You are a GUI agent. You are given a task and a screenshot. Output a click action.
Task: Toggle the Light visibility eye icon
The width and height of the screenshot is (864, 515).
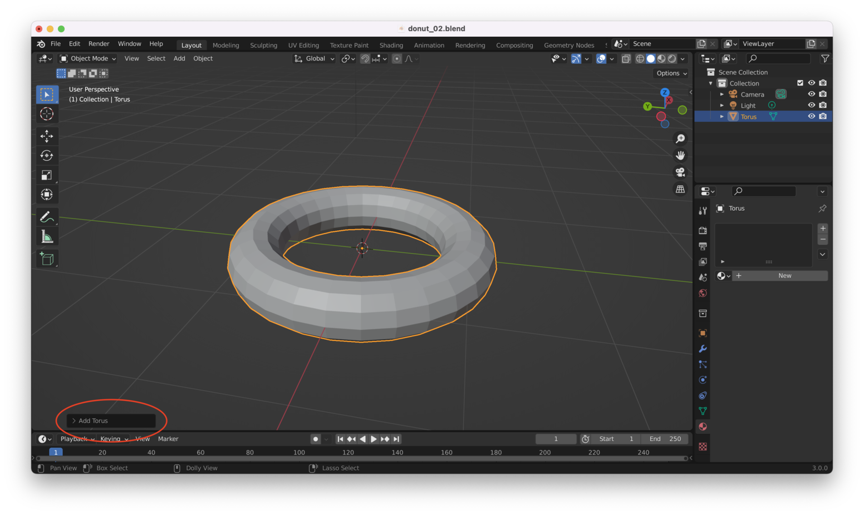pyautogui.click(x=811, y=105)
